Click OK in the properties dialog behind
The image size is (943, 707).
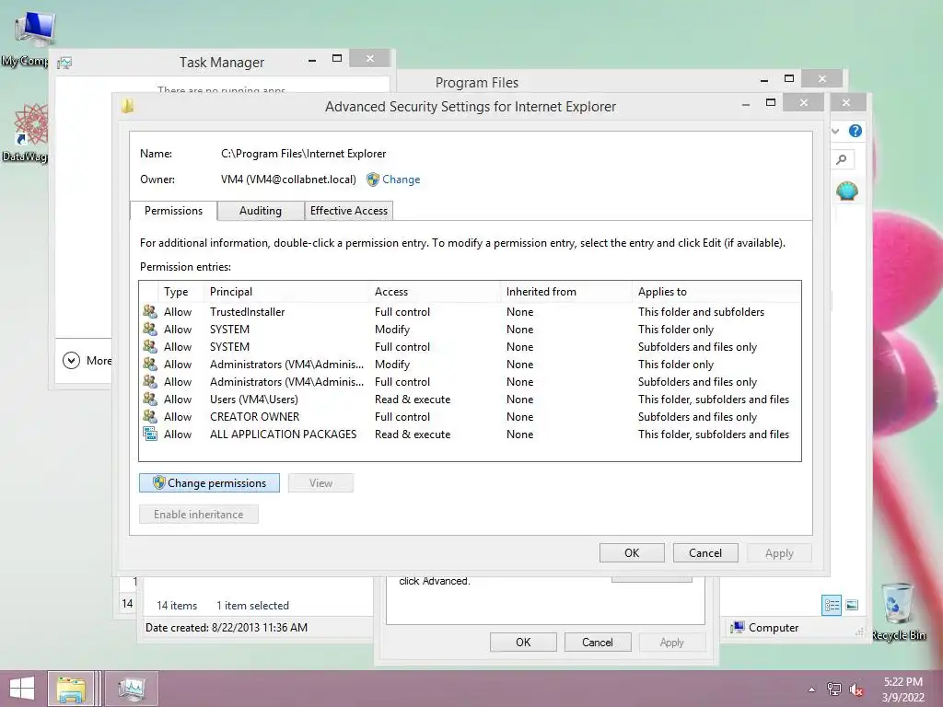tap(523, 642)
